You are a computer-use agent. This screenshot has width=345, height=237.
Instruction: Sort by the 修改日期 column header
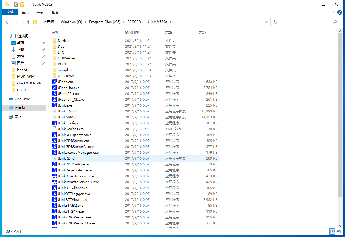[x=144, y=32]
